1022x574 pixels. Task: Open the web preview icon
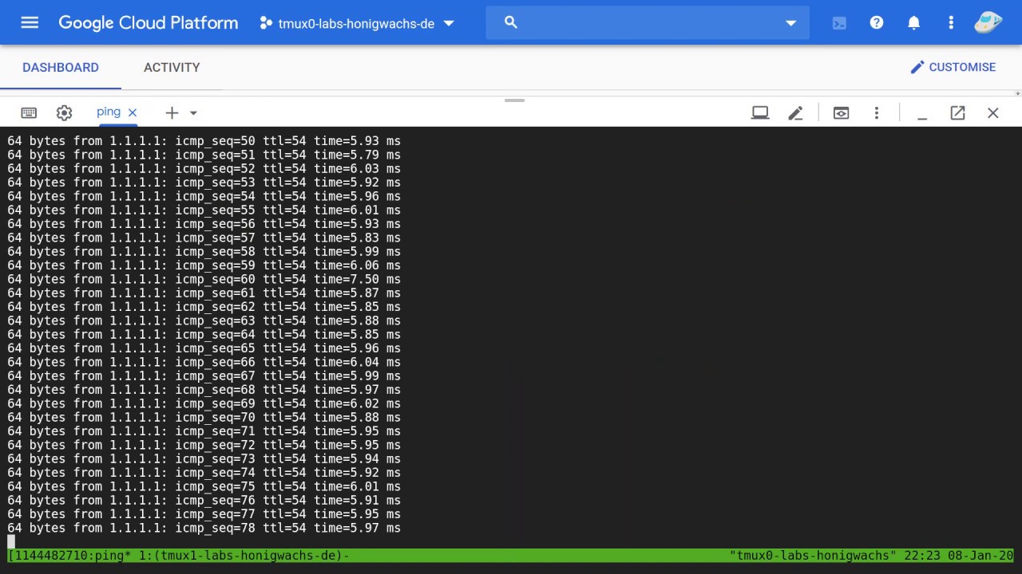point(841,113)
